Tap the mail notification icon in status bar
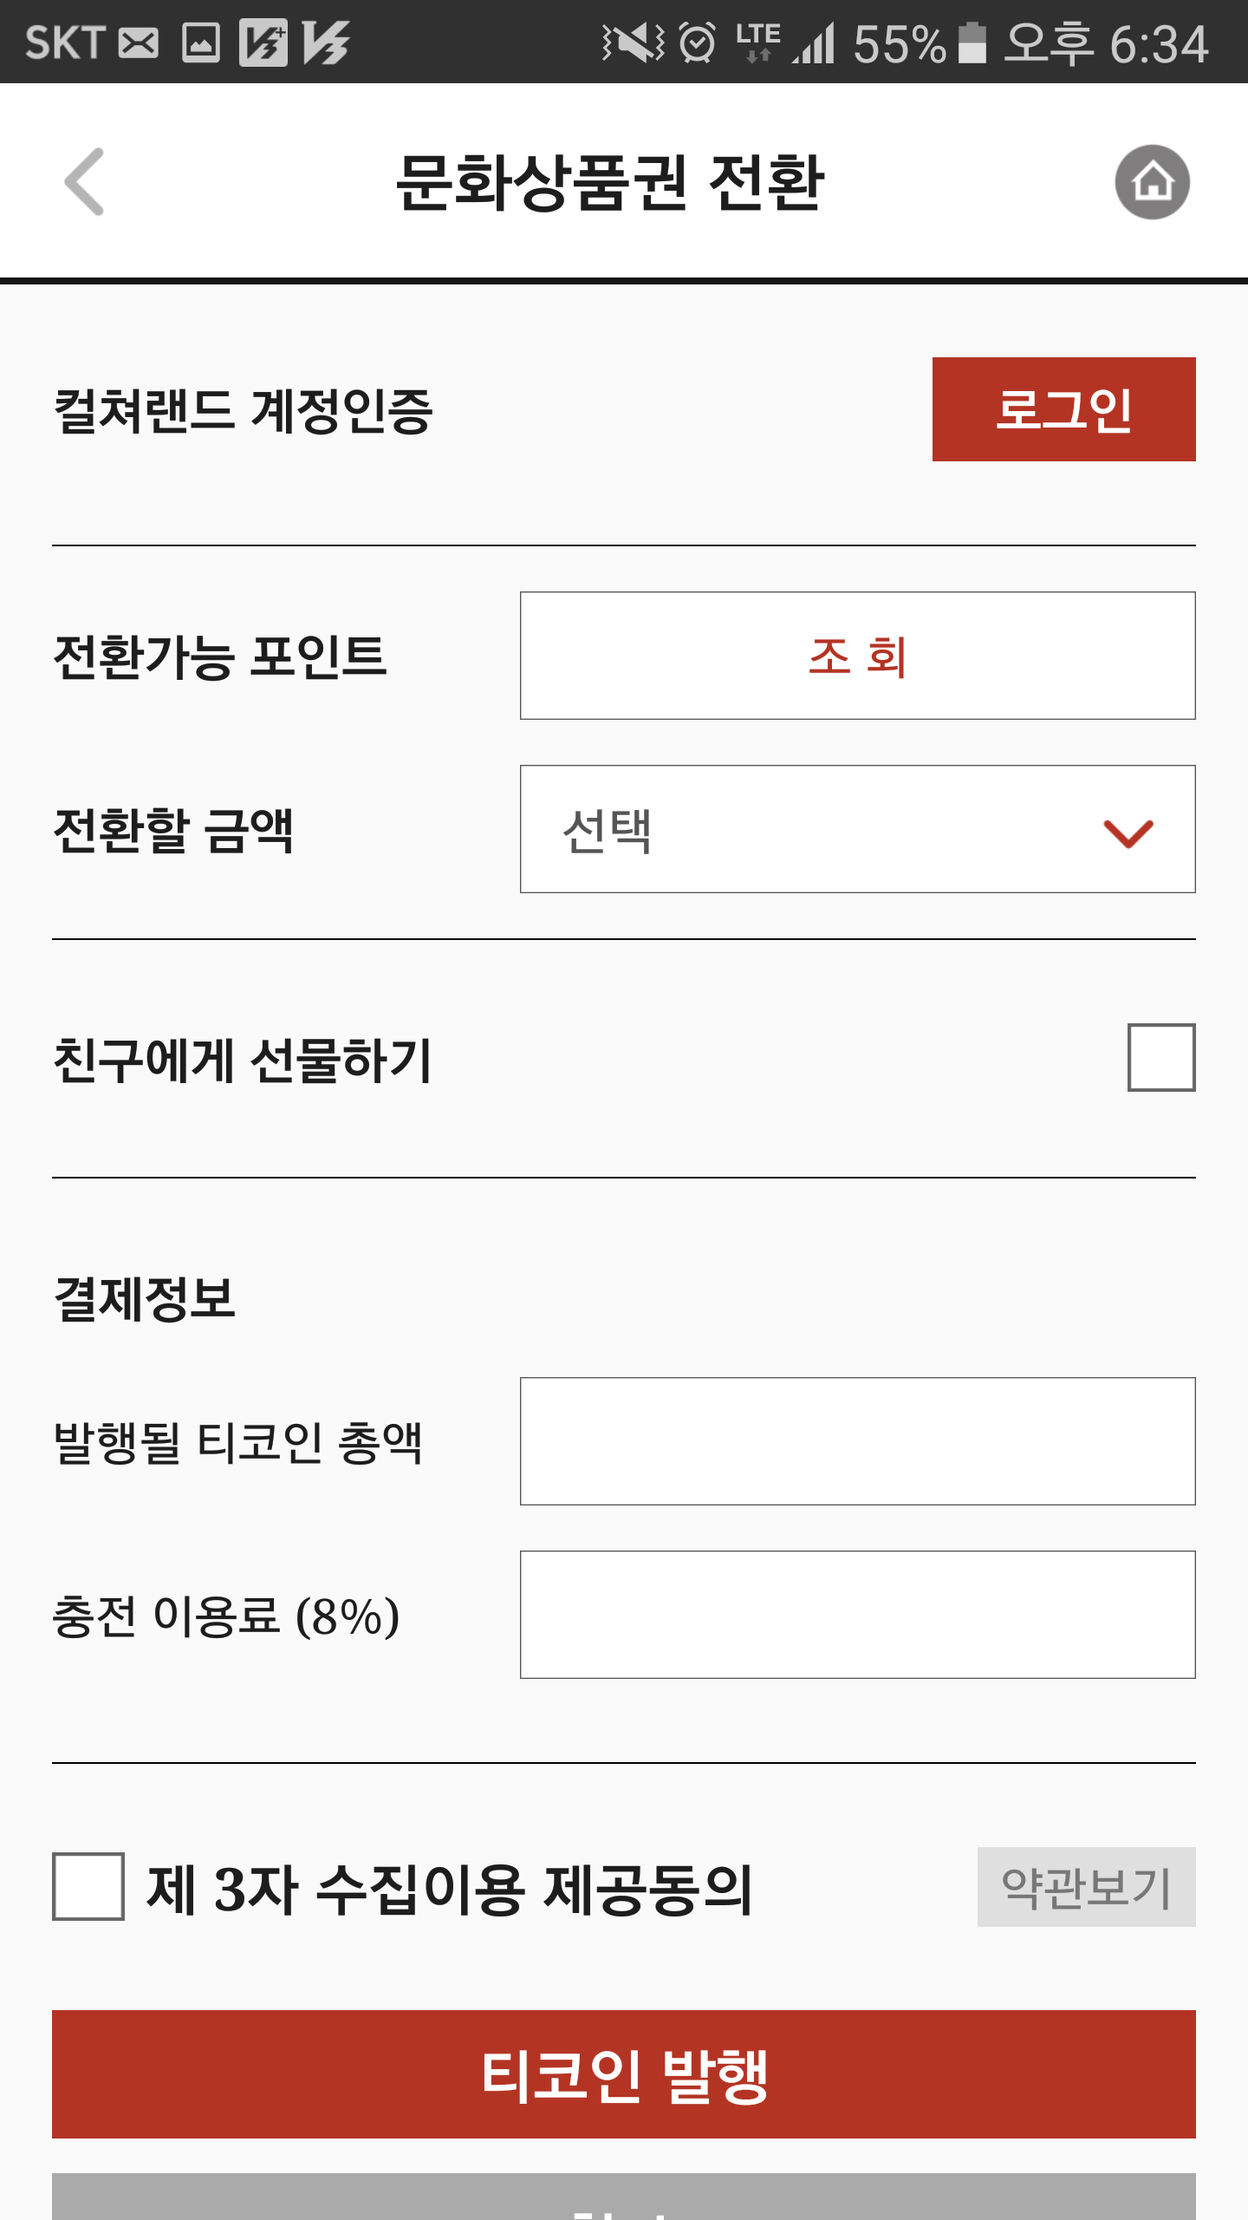The height and width of the screenshot is (2220, 1248). pyautogui.click(x=139, y=42)
